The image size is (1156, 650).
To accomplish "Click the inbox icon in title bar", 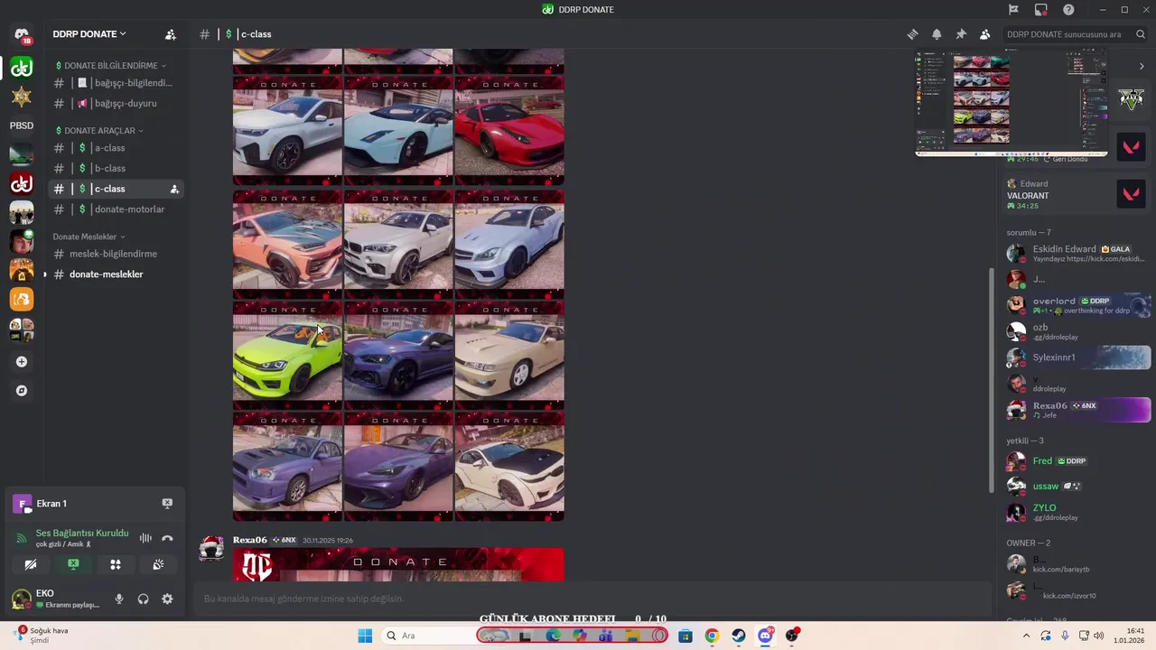I will pos(1041,10).
